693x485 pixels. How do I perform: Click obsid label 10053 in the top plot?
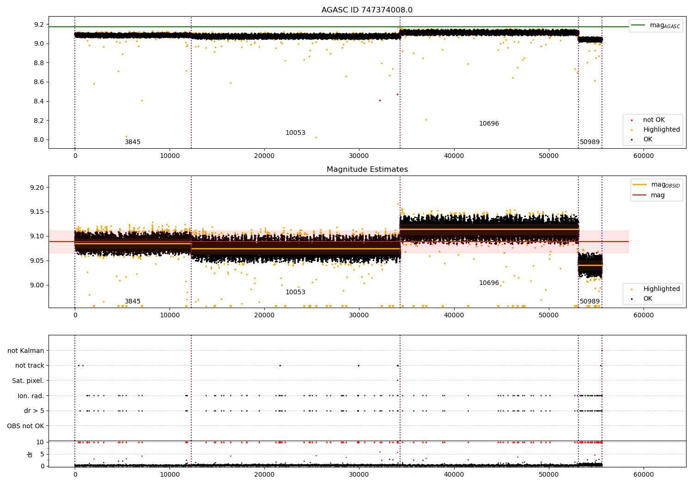pyautogui.click(x=295, y=133)
